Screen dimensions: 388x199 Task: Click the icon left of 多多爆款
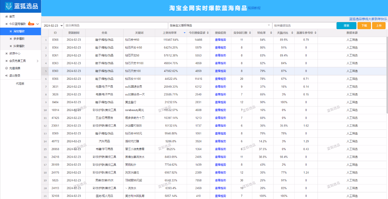click(x=11, y=39)
